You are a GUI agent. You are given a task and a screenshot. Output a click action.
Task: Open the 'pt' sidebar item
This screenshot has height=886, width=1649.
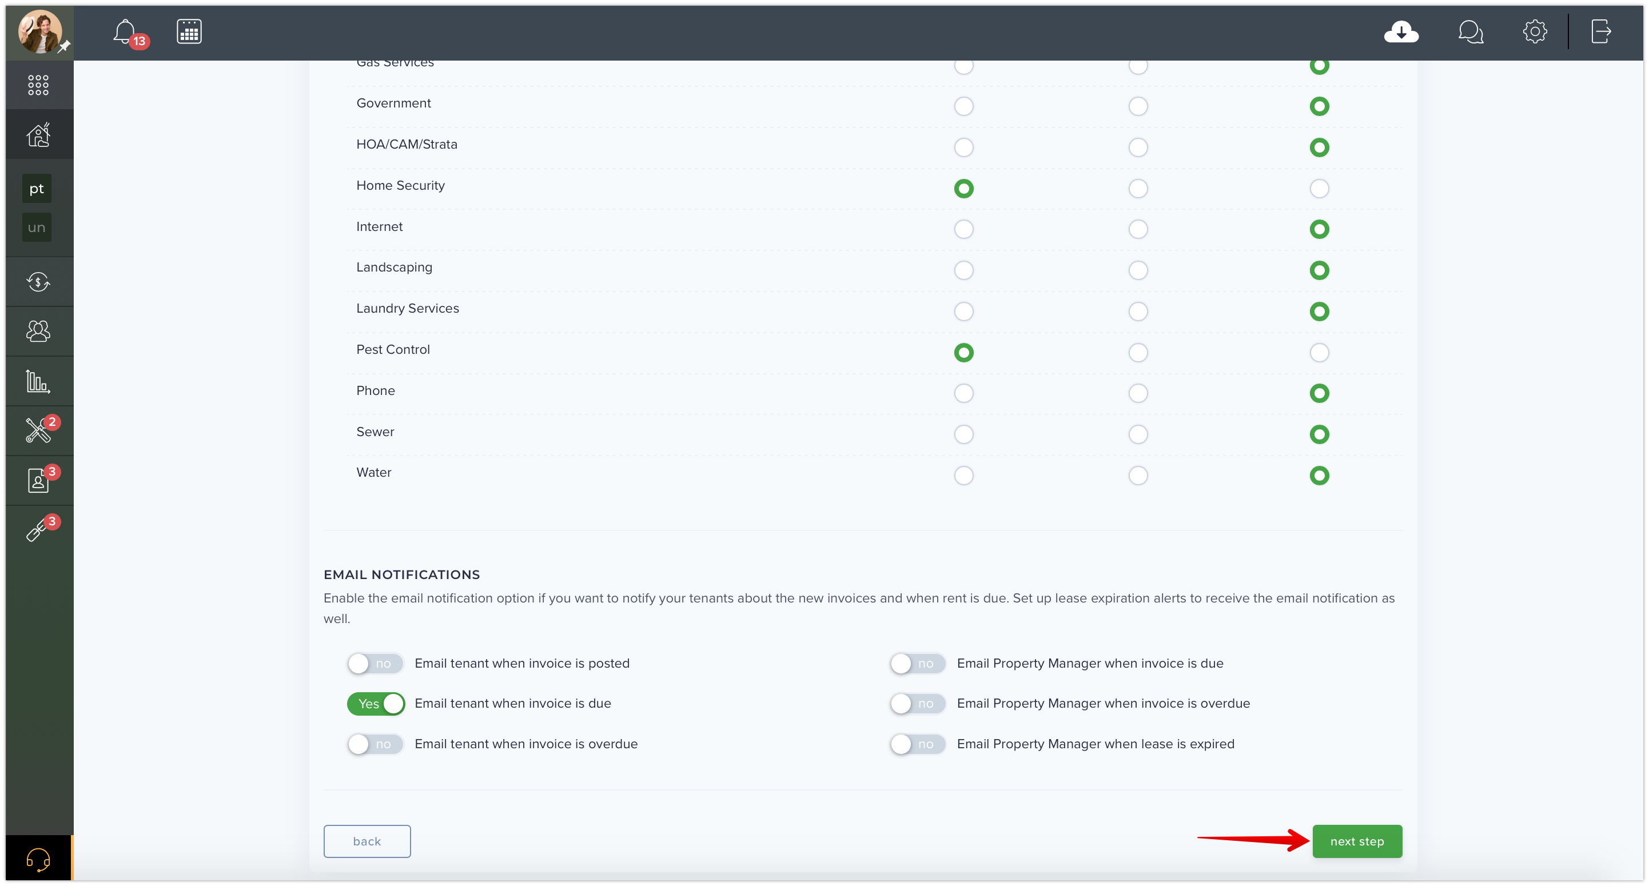click(x=37, y=188)
